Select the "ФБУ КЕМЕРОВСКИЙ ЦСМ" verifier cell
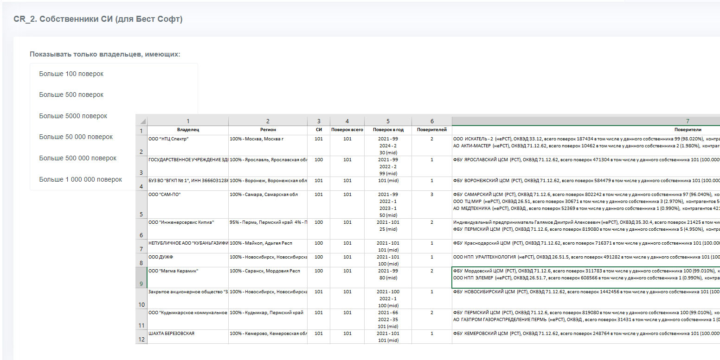 [586, 336]
